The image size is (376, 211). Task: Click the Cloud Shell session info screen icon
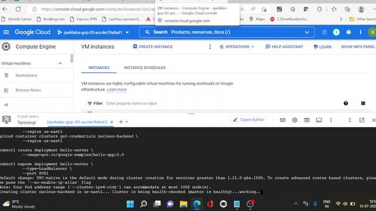pyautogui.click(x=318, y=120)
